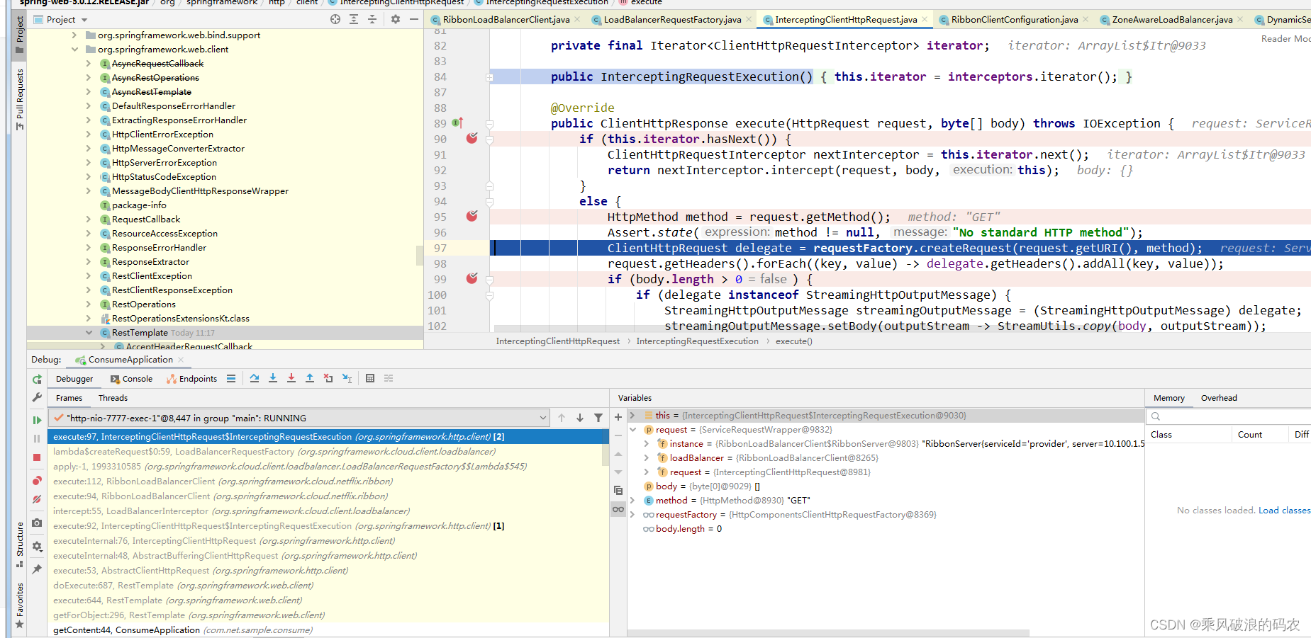Rerun ConsumeApplication with the green rerun icon

(x=37, y=380)
